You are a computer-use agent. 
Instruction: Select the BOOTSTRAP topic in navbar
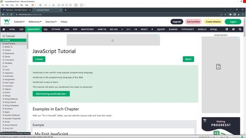[x=87, y=29]
